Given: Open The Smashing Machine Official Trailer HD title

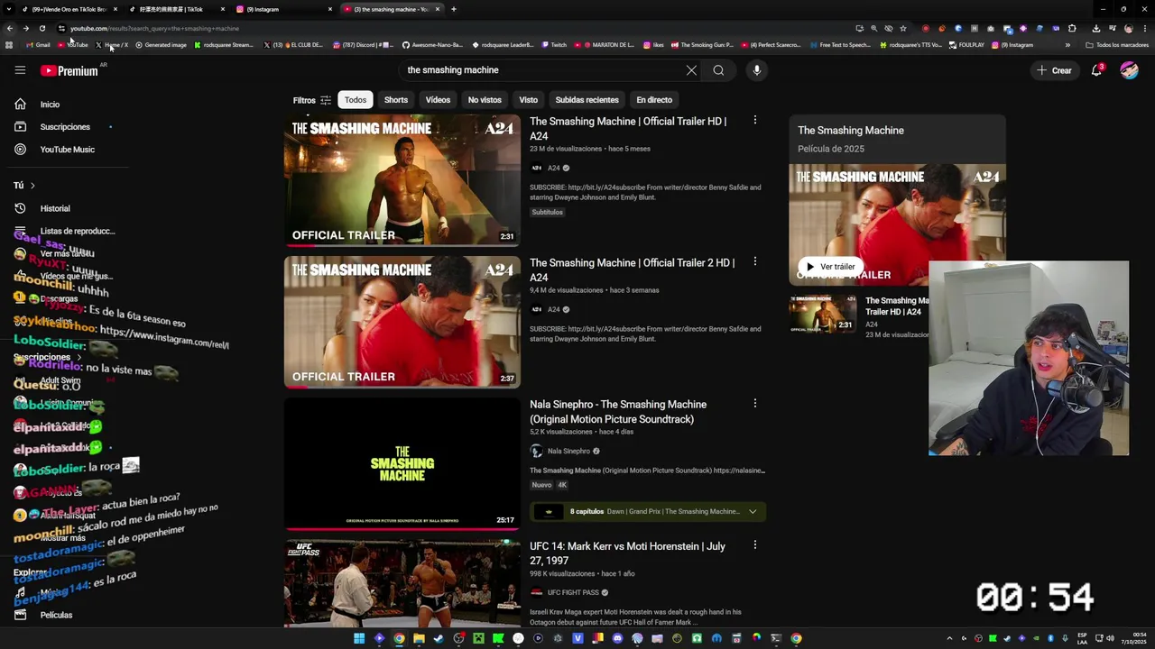Looking at the screenshot, I should [x=628, y=128].
